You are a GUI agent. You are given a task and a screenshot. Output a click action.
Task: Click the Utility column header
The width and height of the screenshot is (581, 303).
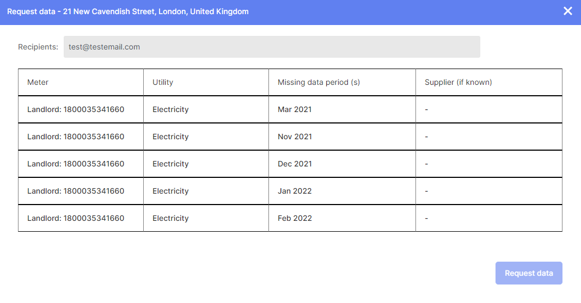[163, 82]
